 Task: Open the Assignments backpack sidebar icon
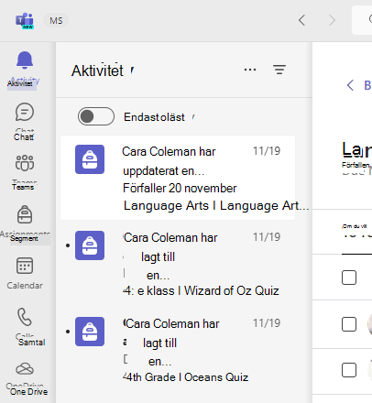click(25, 214)
